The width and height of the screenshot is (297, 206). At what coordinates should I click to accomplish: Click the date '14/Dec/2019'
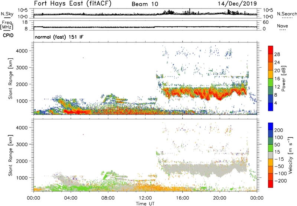[x=237, y=3]
